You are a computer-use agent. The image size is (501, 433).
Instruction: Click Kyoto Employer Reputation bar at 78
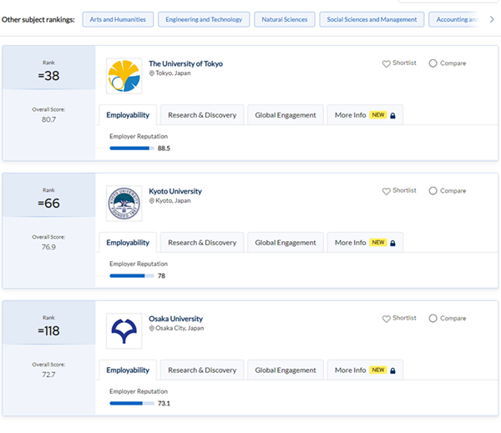pyautogui.click(x=132, y=276)
